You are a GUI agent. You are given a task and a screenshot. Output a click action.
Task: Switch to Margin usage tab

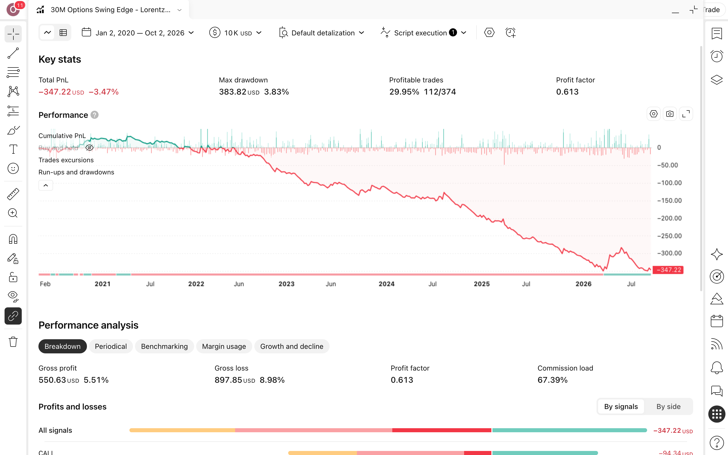tap(224, 346)
